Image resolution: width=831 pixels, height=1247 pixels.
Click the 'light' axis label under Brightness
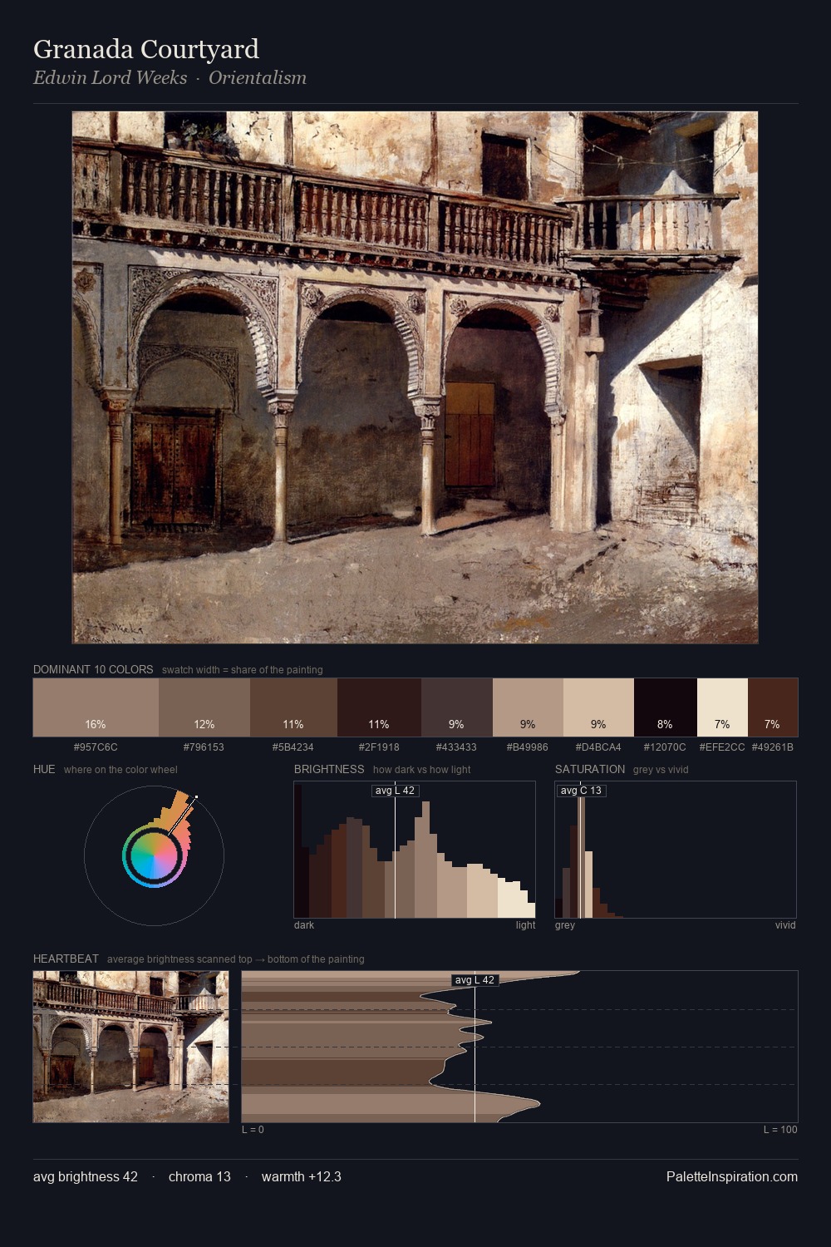click(526, 925)
